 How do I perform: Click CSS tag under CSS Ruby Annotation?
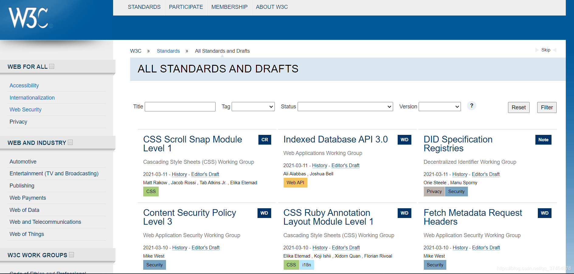(x=291, y=265)
